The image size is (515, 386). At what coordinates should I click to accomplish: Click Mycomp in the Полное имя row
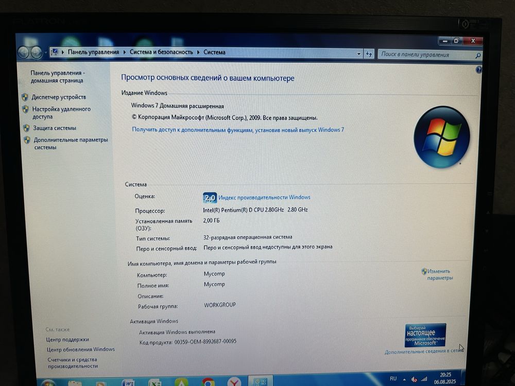pos(214,284)
